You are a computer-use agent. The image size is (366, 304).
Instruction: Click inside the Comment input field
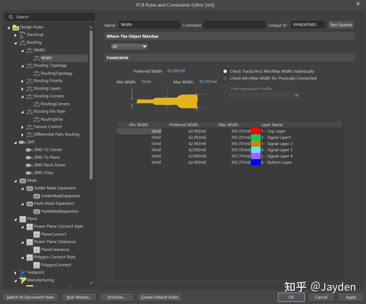(234, 25)
